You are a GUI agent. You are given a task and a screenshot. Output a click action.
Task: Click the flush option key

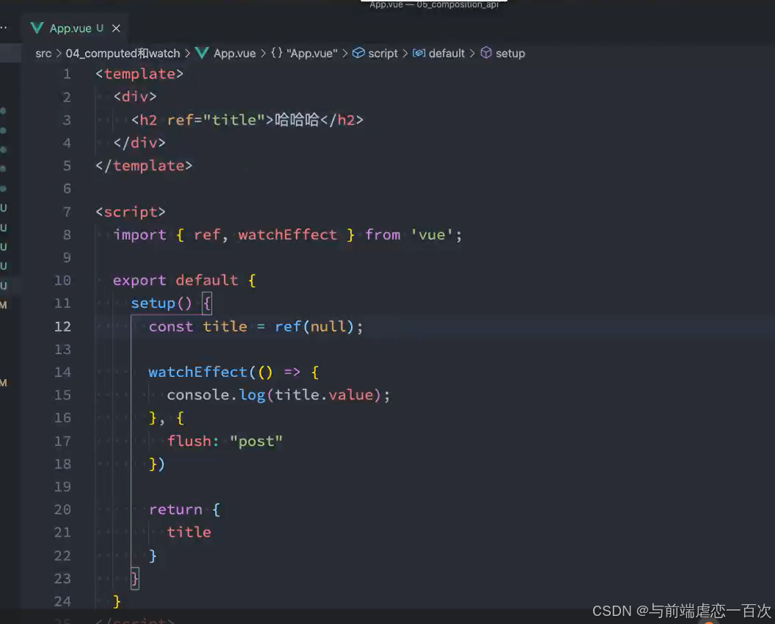click(189, 441)
